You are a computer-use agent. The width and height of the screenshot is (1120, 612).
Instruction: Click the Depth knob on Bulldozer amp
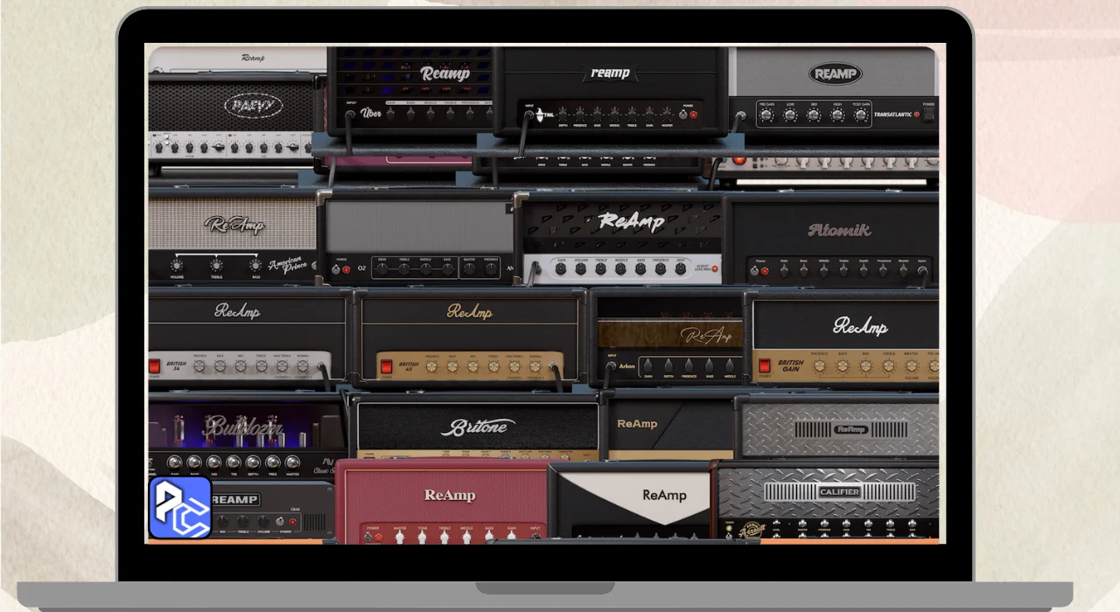[x=253, y=462]
